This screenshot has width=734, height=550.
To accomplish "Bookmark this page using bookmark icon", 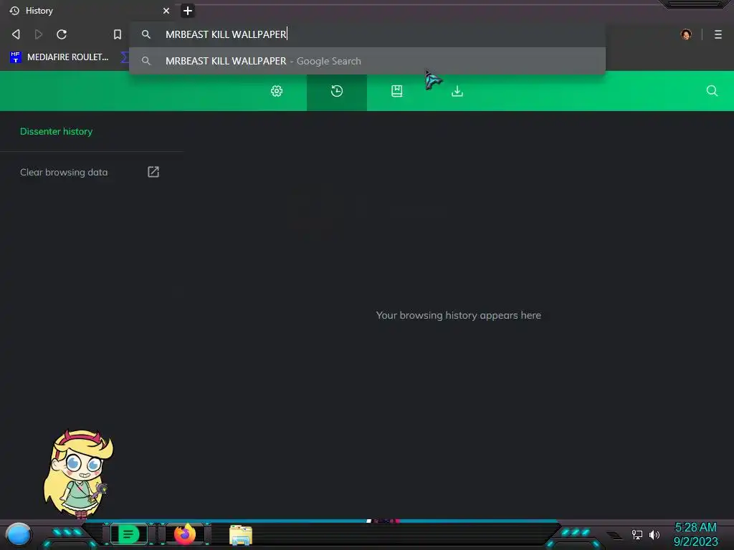I will coord(118,34).
